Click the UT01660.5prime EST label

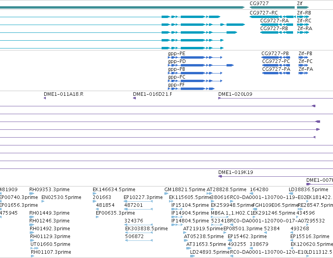pos(50,244)
